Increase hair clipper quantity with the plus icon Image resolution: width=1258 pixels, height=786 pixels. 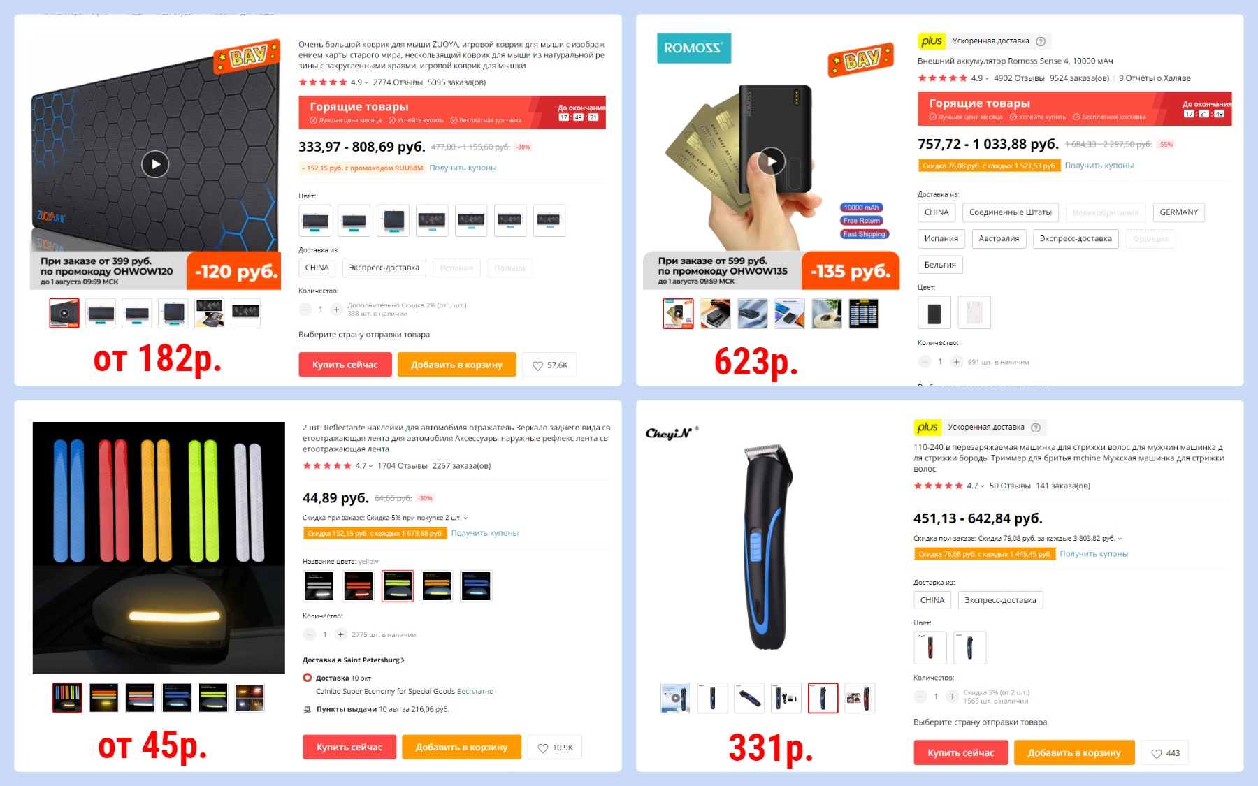[x=951, y=697]
